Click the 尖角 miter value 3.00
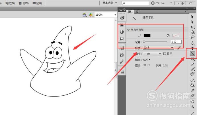This screenshot has width=197, height=115. 165,65
